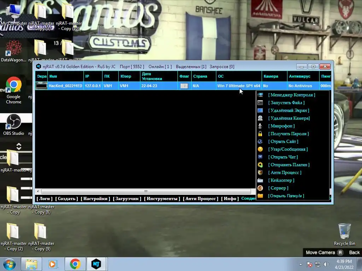Image resolution: width=362 pixels, height=271 pixels.
Task: Click the [ Загрузчик ] button
Action: pyautogui.click(x=127, y=199)
